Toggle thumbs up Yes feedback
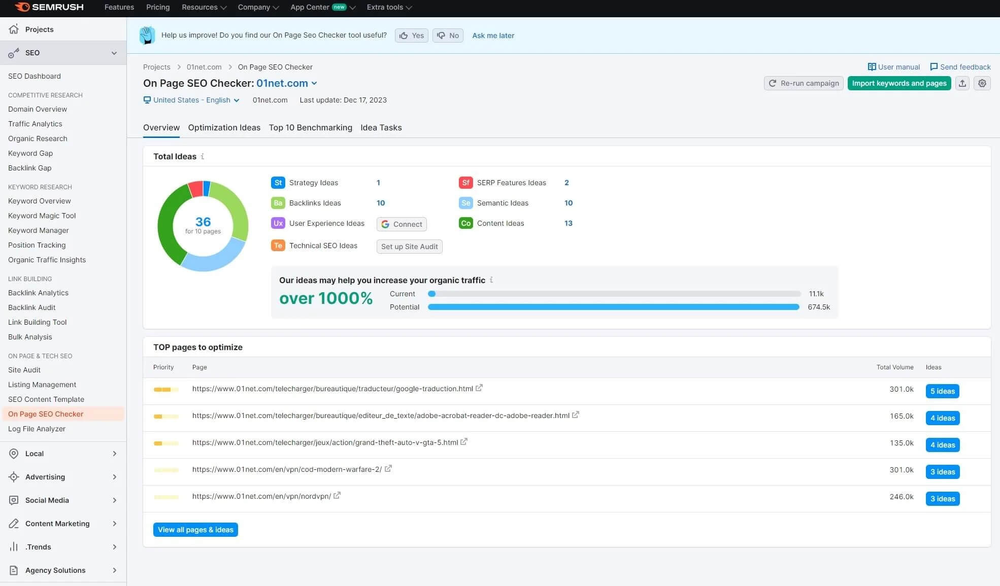Screen dimensions: 1000x586 (411, 35)
